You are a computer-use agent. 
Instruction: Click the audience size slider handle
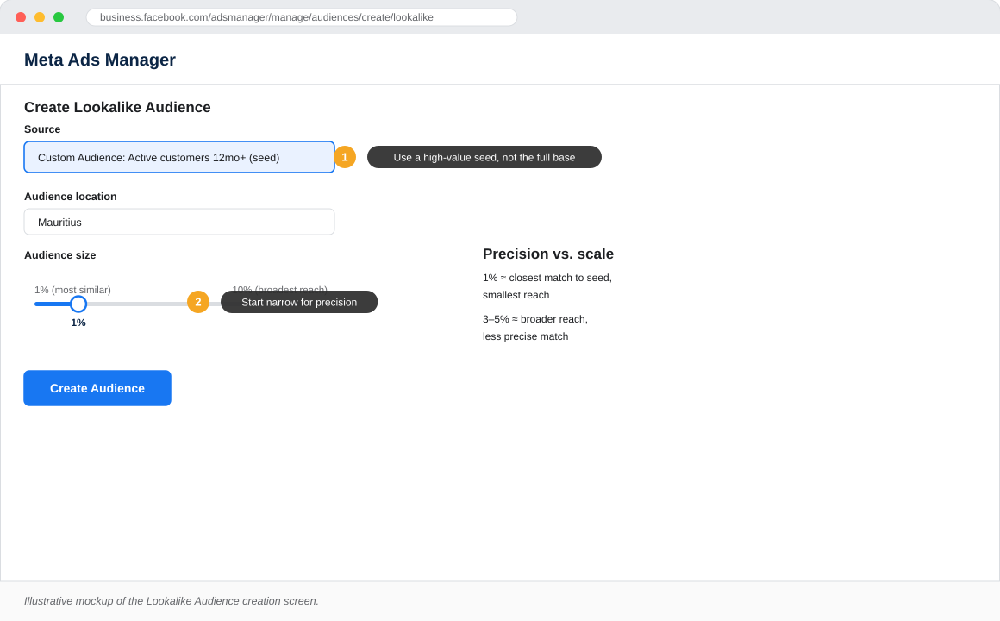78,304
